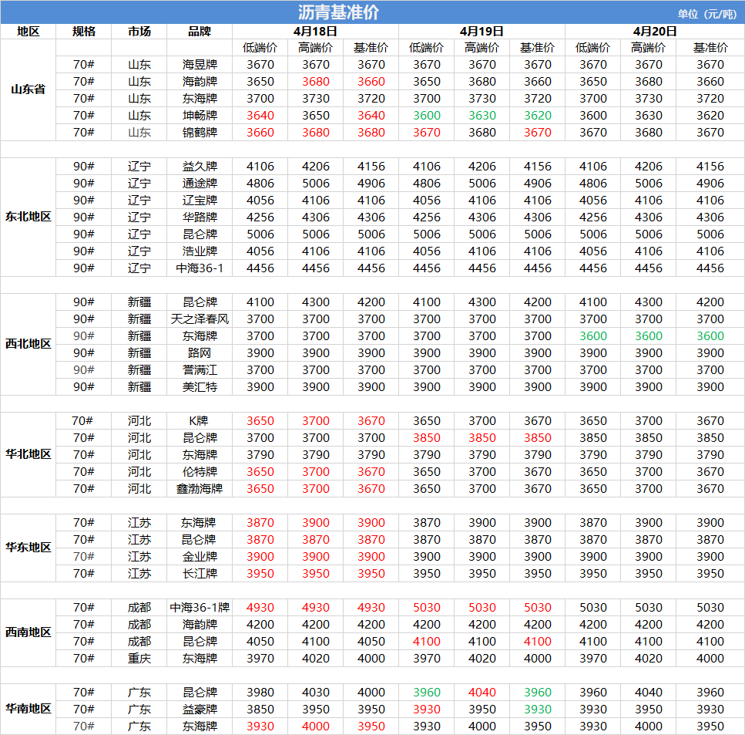
Task: Click the 鑫渤海牌 brand cell
Action: click(x=200, y=489)
